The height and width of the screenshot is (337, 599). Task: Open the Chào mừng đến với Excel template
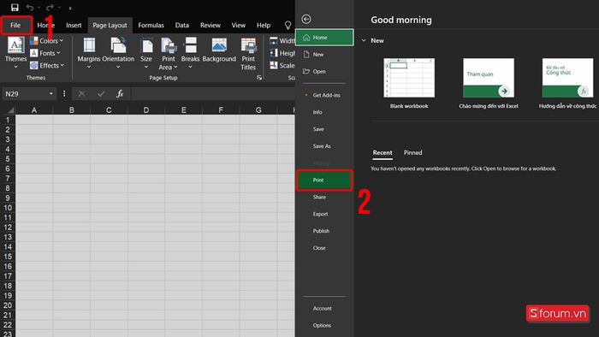[489, 83]
